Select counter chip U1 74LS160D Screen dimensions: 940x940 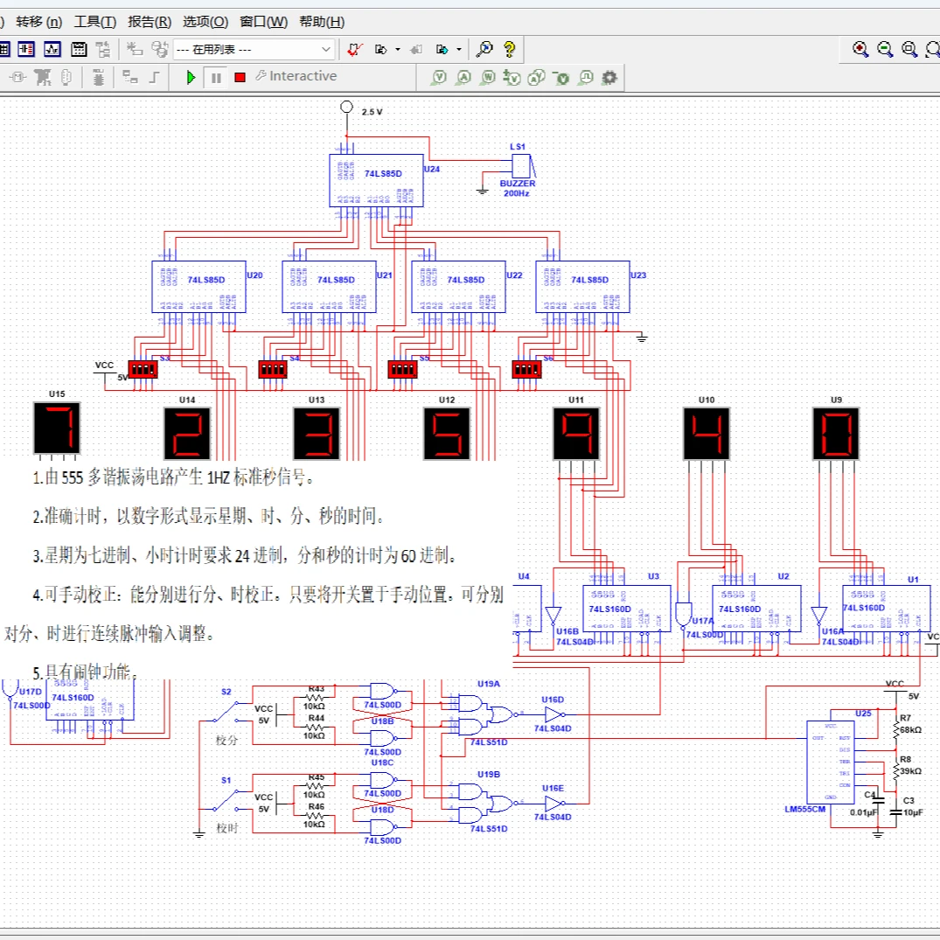click(887, 609)
